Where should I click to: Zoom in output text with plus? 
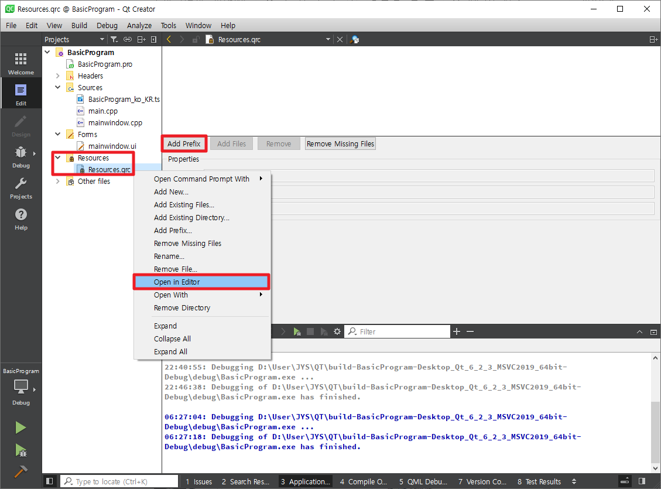coord(457,331)
